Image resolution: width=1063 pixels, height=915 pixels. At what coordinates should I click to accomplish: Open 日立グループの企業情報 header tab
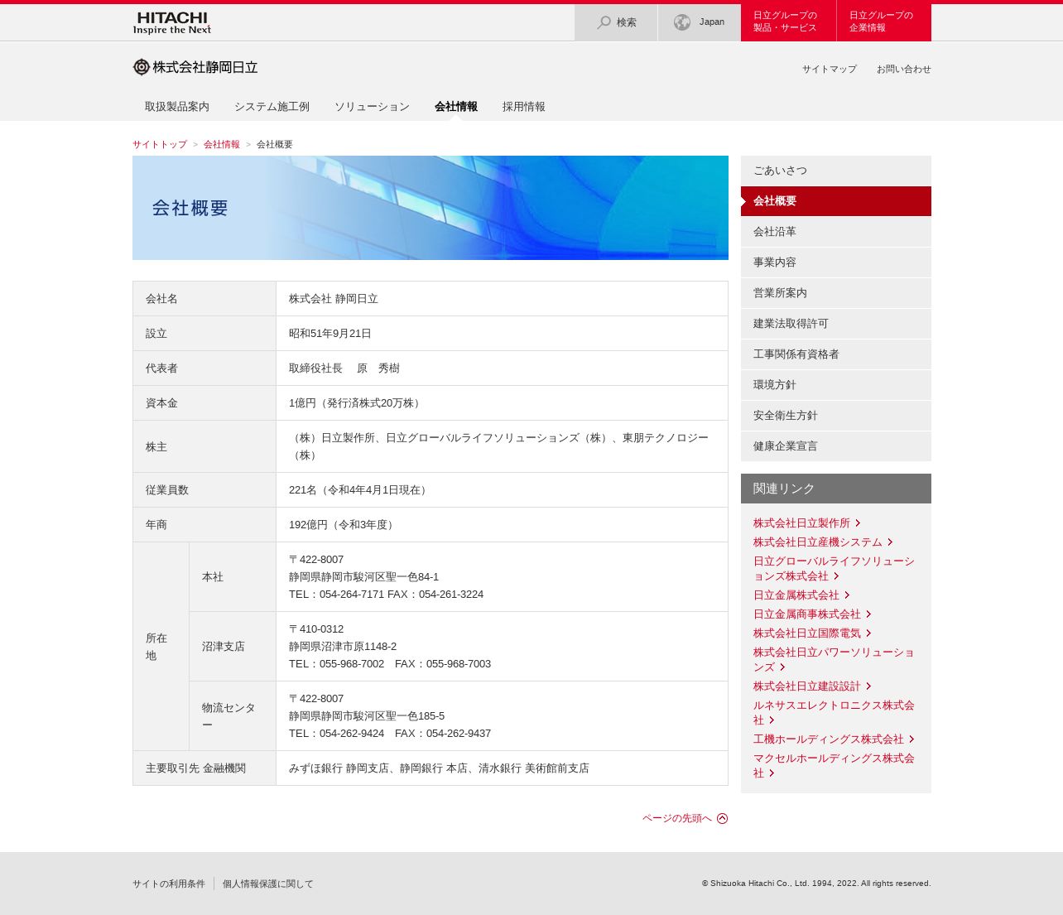point(884,22)
